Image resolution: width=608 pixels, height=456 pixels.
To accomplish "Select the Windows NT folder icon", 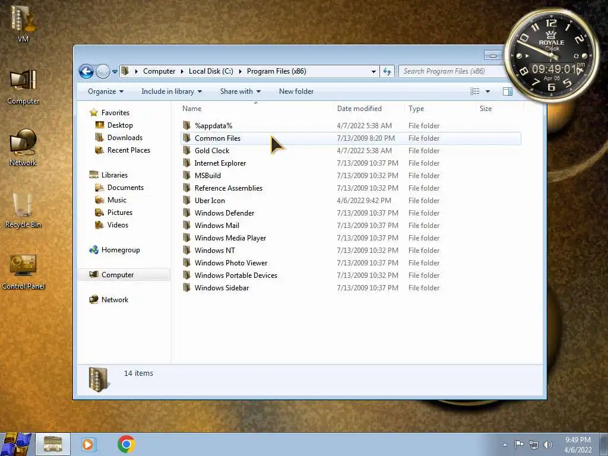I will tap(186, 250).
